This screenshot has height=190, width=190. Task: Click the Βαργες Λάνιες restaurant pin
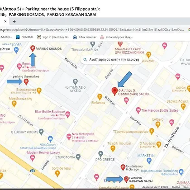[183, 107]
